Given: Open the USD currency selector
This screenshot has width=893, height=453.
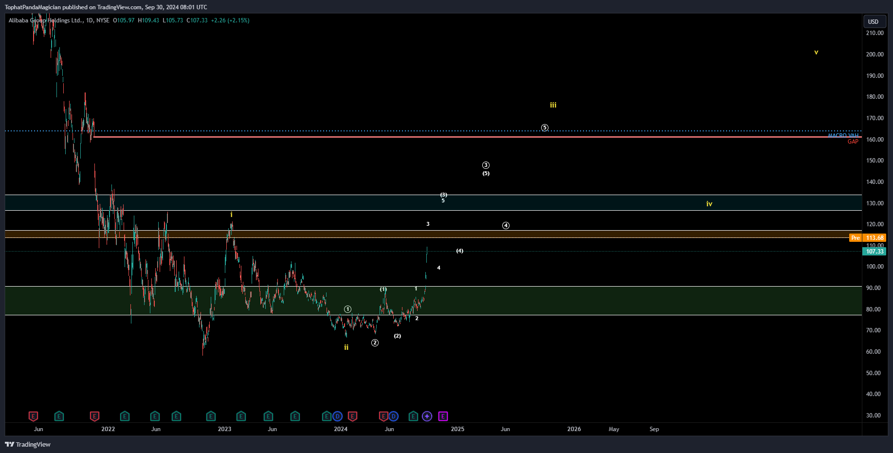Looking at the screenshot, I should [x=874, y=21].
